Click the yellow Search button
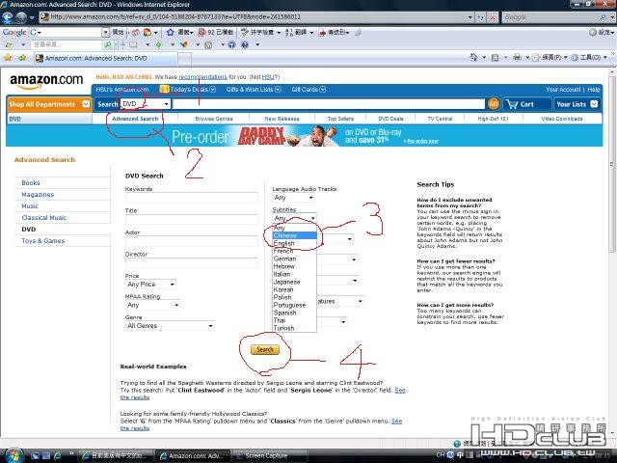Viewport: 617px width, 463px height. pos(265,349)
